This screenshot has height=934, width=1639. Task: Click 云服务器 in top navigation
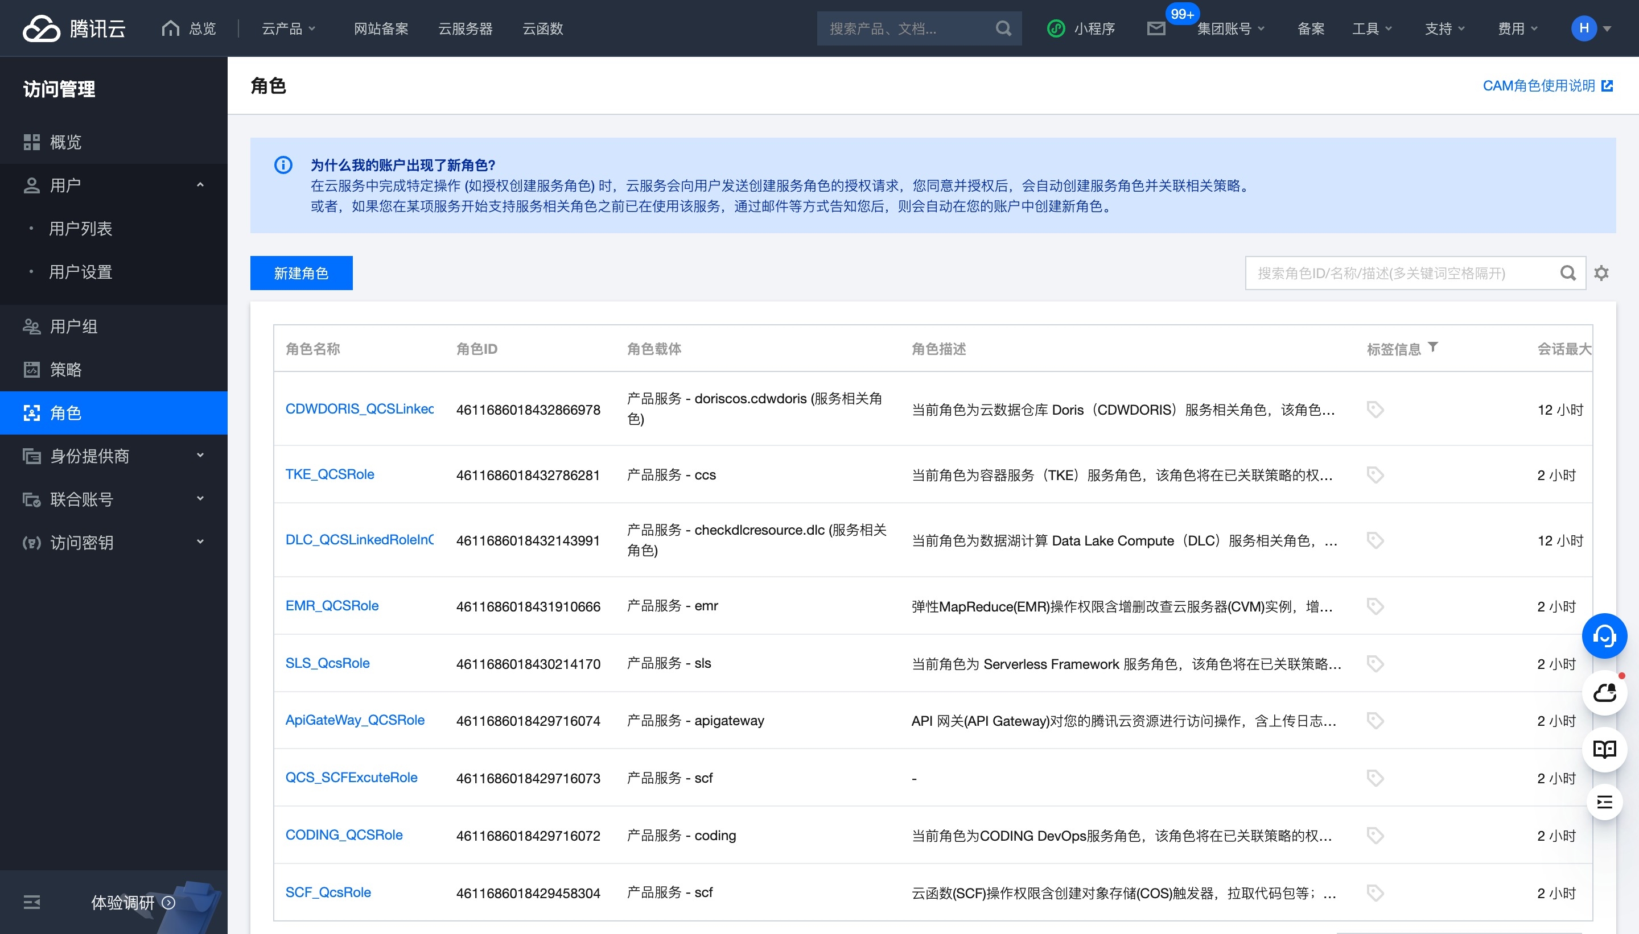coord(466,28)
